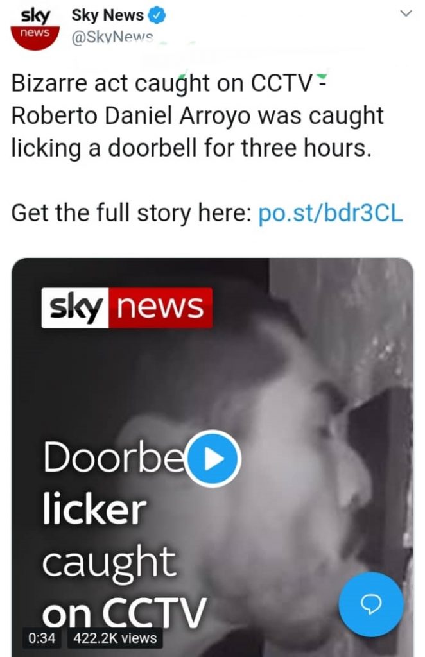This screenshot has height=657, width=425.
Task: Click the Sky News display name
Action: click(108, 15)
